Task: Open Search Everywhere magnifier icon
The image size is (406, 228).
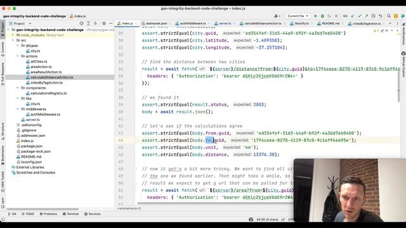Action: coord(389,16)
